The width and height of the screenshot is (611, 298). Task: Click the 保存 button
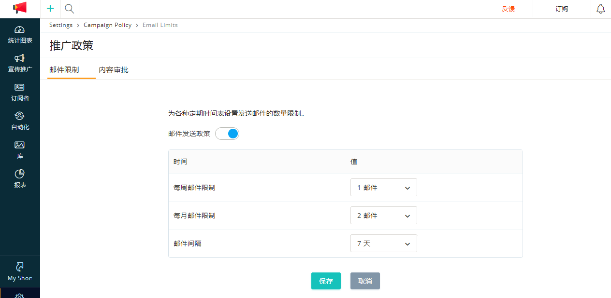tap(326, 281)
